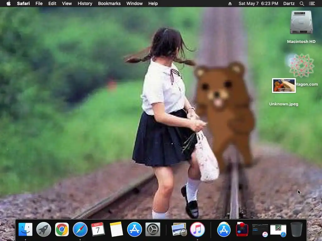Image resolution: width=322 pixels, height=241 pixels.
Task: Open System Preferences gear icon
Action: click(x=153, y=229)
